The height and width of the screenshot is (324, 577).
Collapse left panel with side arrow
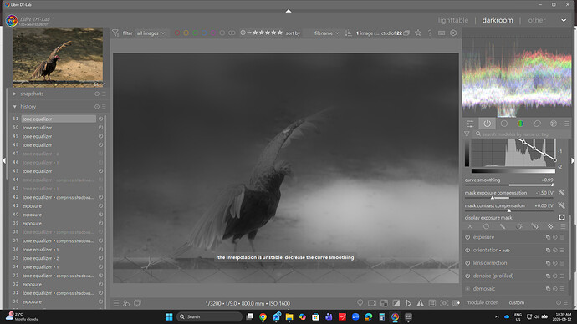pos(4,160)
